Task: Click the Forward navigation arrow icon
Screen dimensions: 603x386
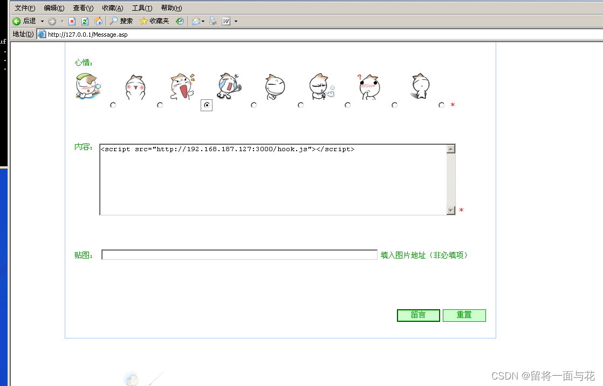Action: 52,21
